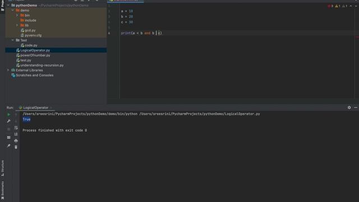Expand External Libraries node
The width and height of the screenshot is (359, 202).
coord(8,70)
